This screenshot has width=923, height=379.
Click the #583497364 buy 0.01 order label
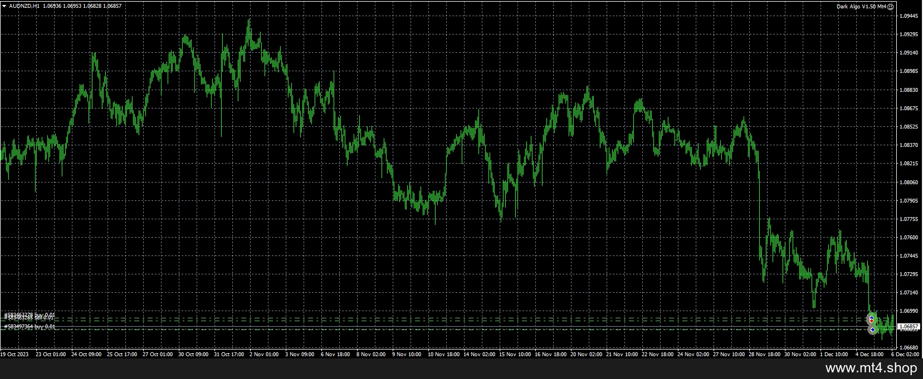[x=30, y=327]
